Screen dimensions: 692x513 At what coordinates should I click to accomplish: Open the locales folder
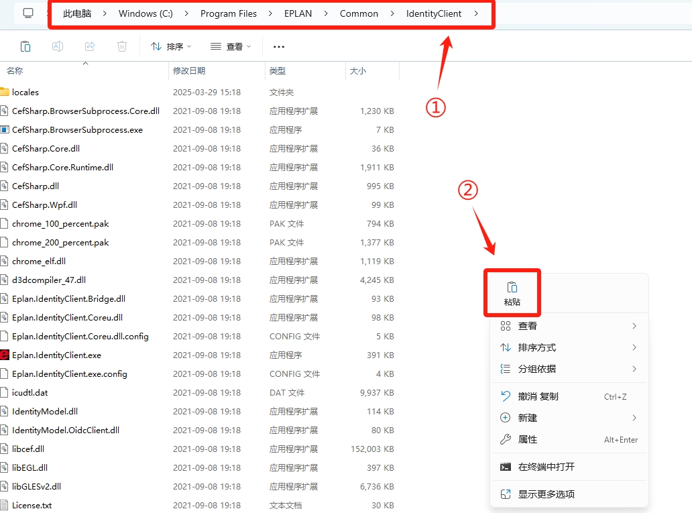(x=25, y=92)
